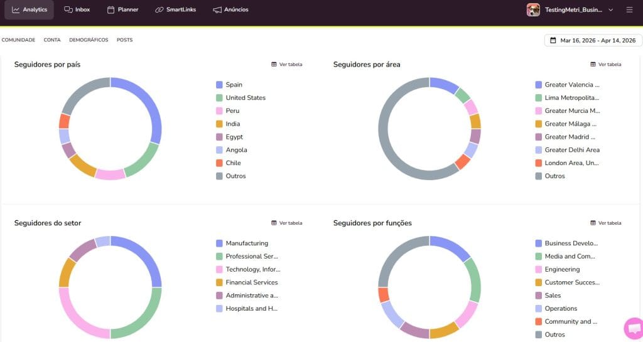Click the calendar icon in date range
Image resolution: width=643 pixels, height=342 pixels.
pos(553,40)
